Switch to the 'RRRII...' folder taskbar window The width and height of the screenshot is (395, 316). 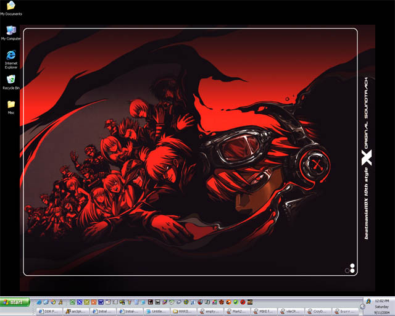pyautogui.click(x=184, y=312)
